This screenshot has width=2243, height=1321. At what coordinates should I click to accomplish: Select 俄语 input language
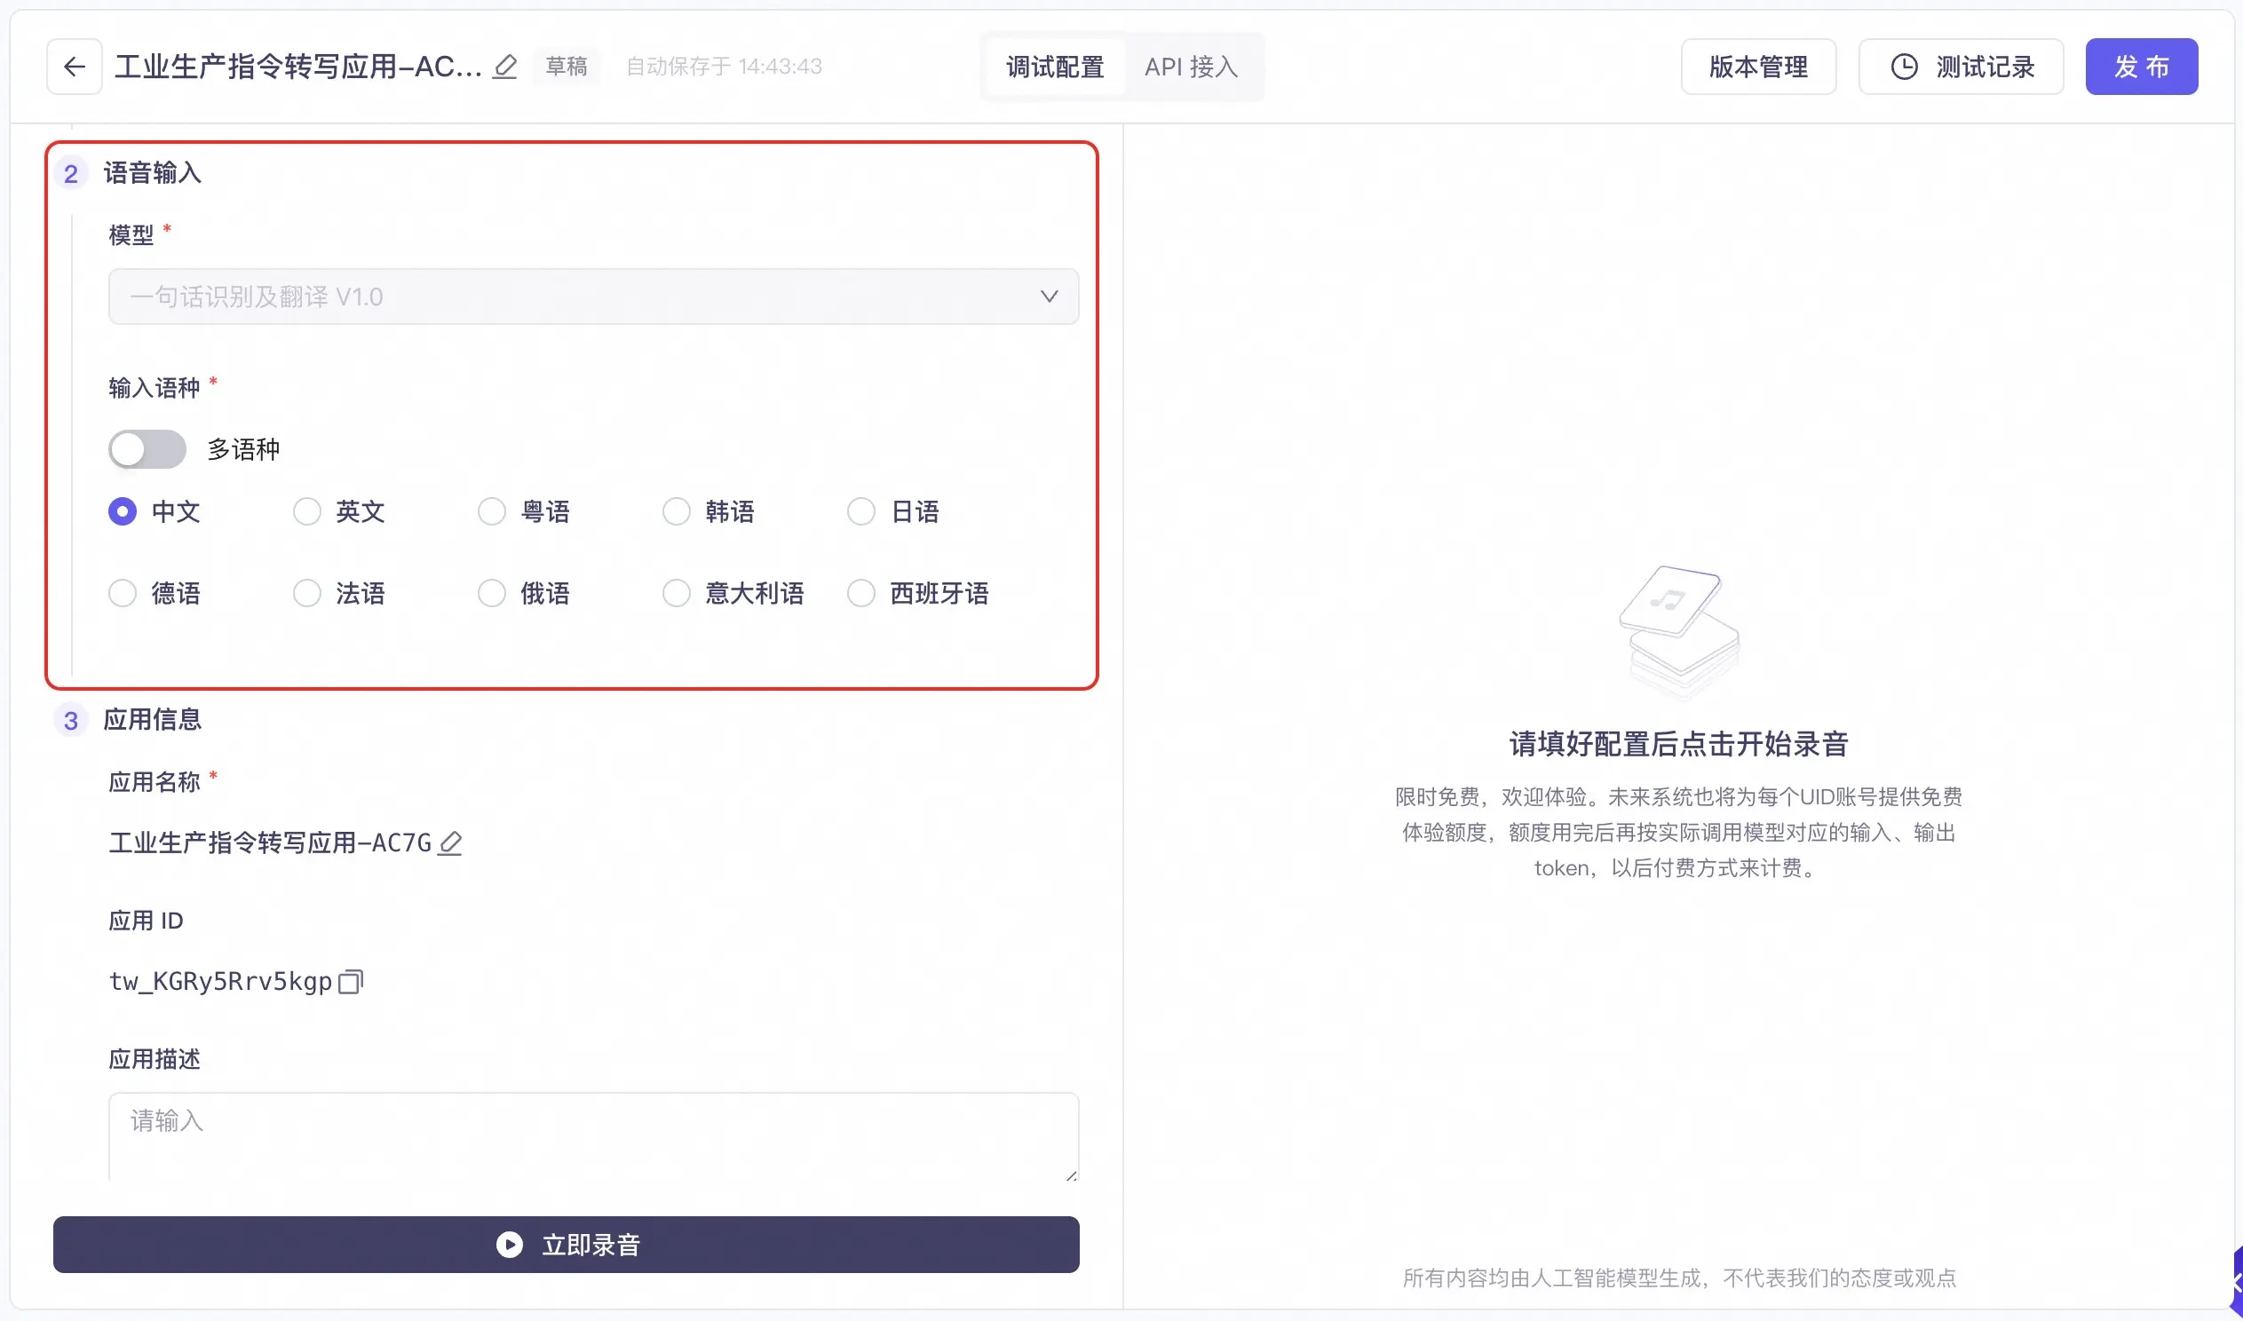pyautogui.click(x=492, y=594)
